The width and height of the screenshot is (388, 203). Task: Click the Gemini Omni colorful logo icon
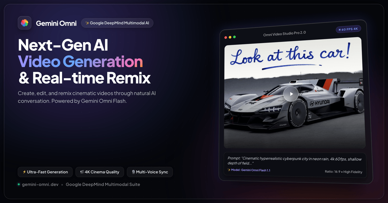point(25,23)
